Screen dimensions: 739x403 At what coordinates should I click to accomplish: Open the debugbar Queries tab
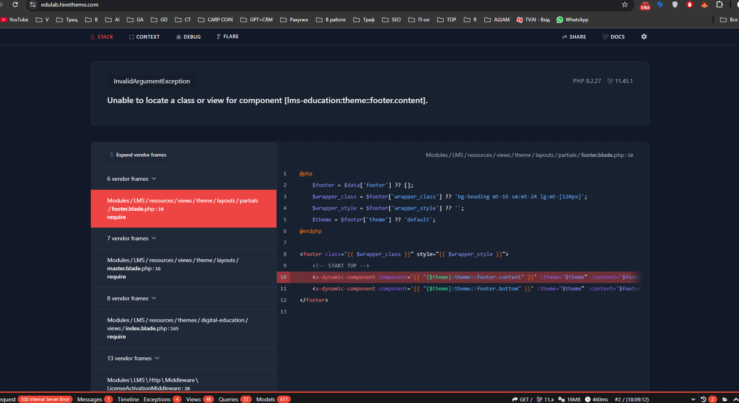pos(235,399)
